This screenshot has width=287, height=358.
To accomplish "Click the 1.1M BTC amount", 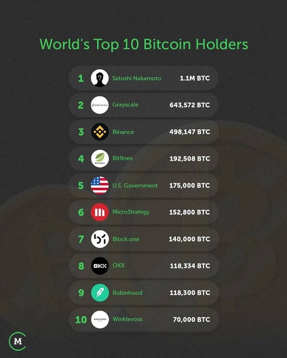I will pos(194,78).
